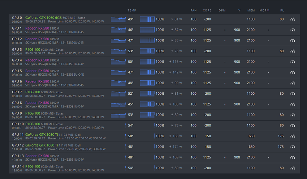
Task: Click the MDPM column header
Action: coord(264,10)
